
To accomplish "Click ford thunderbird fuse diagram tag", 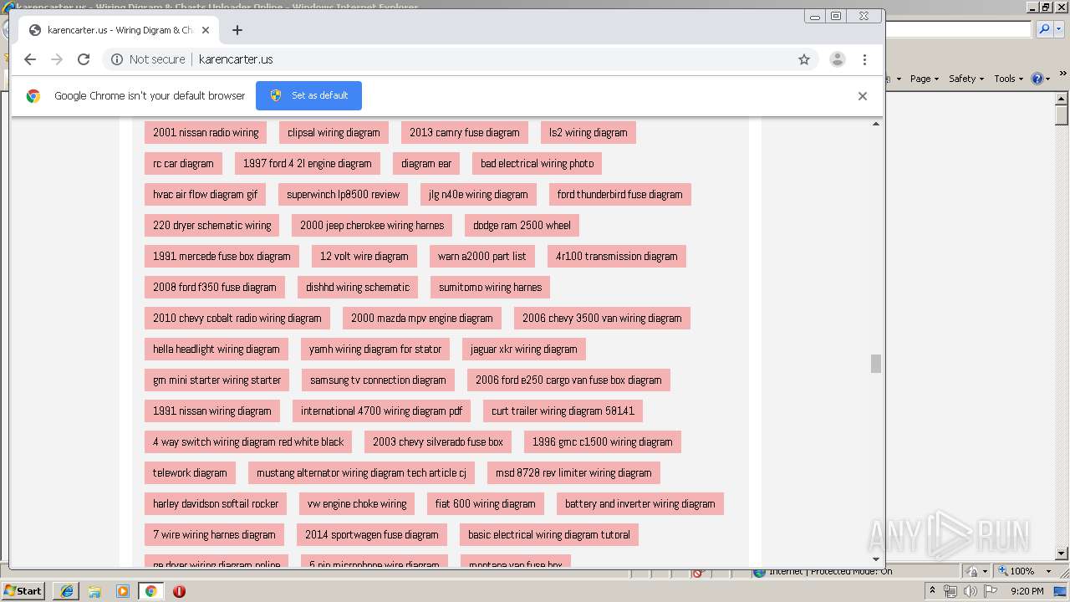I will click(619, 194).
